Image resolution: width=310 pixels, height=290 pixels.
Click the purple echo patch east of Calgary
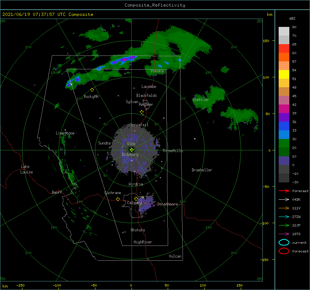146,204
